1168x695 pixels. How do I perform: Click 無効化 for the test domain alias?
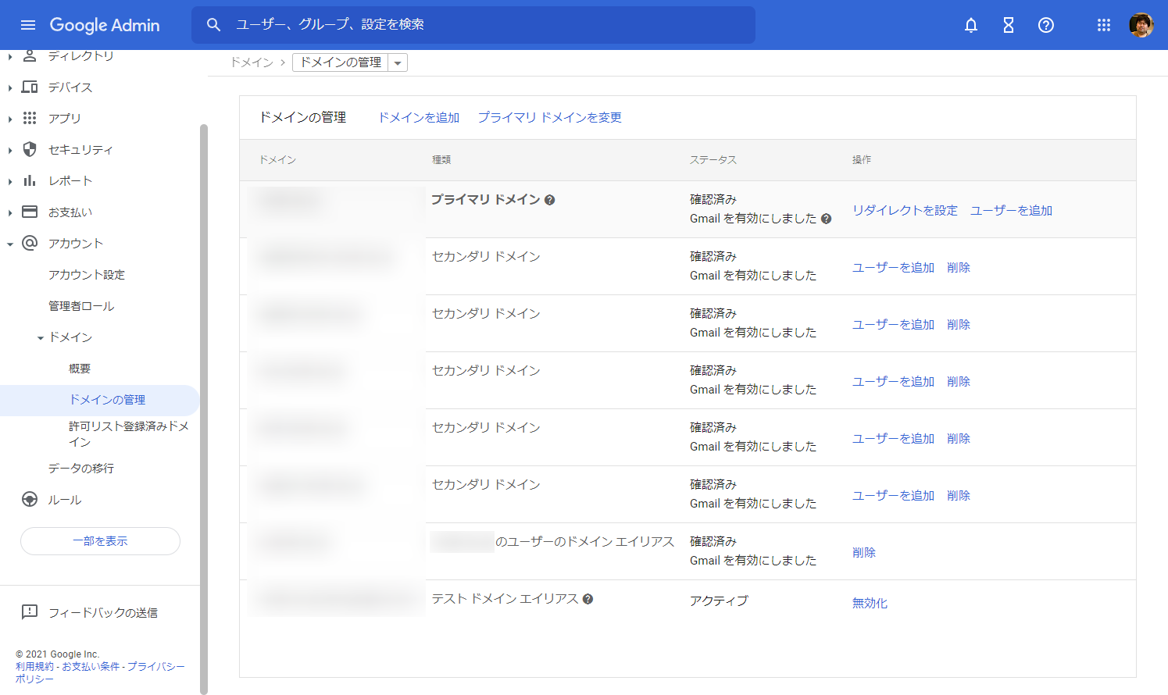click(870, 603)
